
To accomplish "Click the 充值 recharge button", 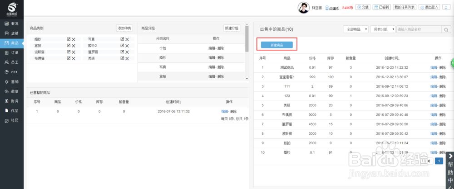I will click(363, 7).
